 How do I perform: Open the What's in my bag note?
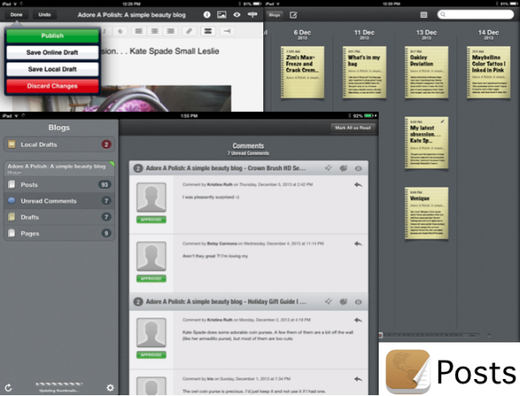click(364, 72)
